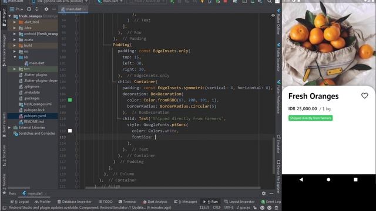Click the run configuration main.dart dropdown
This screenshot has width=376, height=211.
click(110, 1)
